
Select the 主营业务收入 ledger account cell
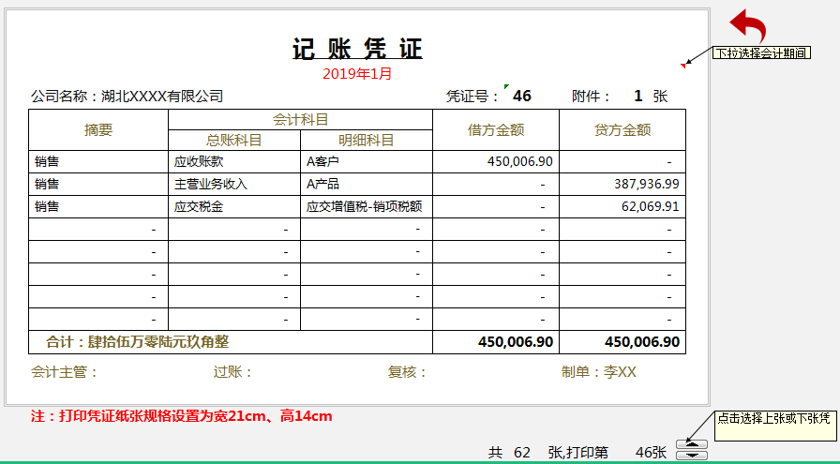tap(234, 184)
